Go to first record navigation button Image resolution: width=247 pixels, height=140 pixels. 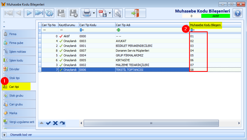[x=9, y=13]
